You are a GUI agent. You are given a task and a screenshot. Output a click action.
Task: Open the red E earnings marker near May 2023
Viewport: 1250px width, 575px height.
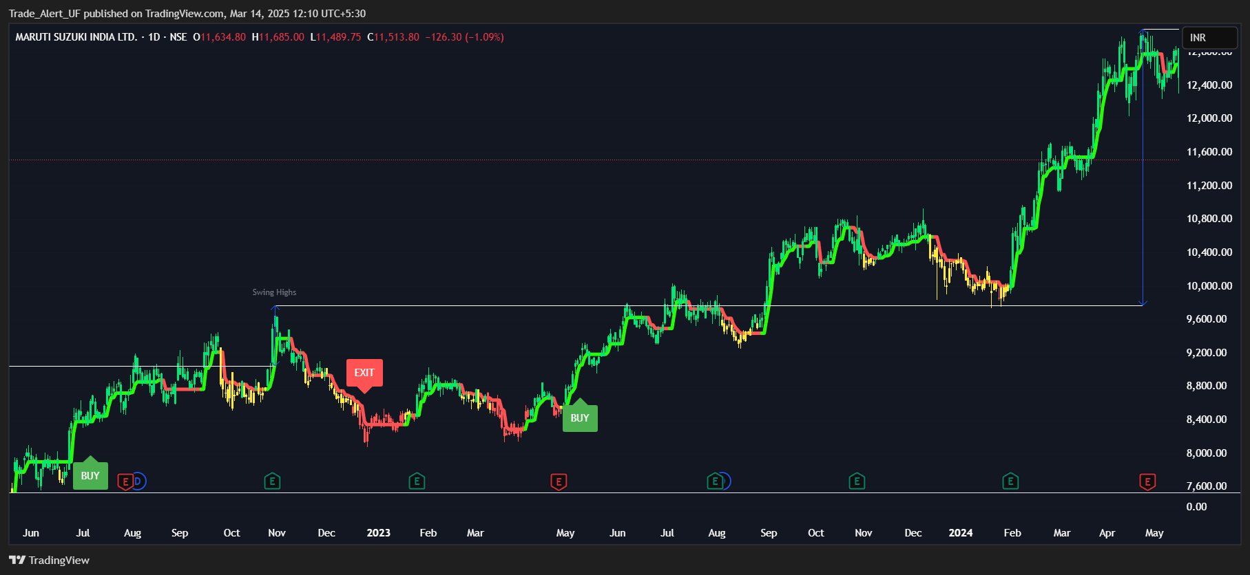(559, 481)
